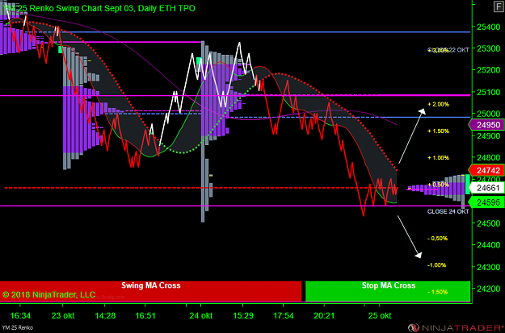Select the YM 25 Renko chart tab
Image resolution: width=505 pixels, height=333 pixels.
coord(17,327)
